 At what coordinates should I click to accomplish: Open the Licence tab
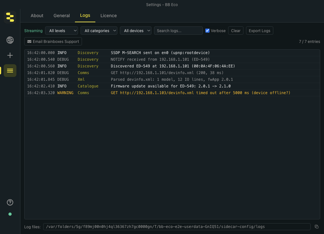click(108, 16)
